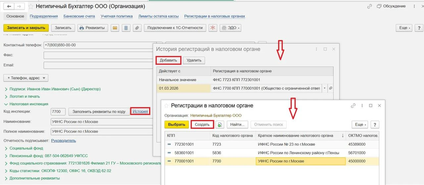Click row marker icon of КПП 770001001
Screen dimensions: 424x185
pos(169,161)
